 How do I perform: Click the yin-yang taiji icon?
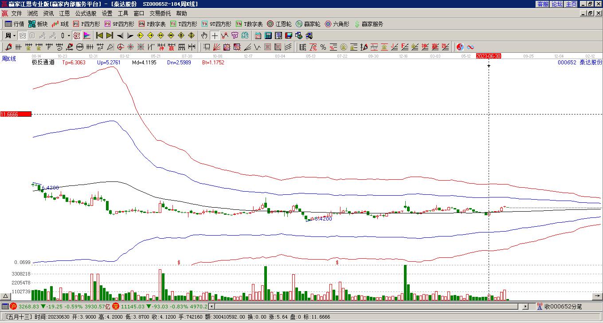(460, 47)
